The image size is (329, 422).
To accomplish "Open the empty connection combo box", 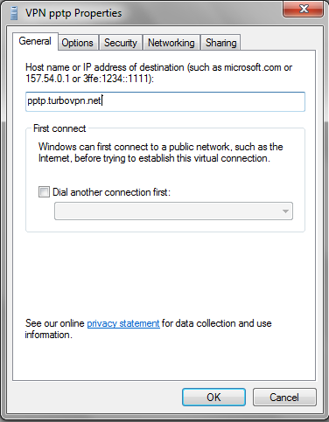I will click(173, 211).
